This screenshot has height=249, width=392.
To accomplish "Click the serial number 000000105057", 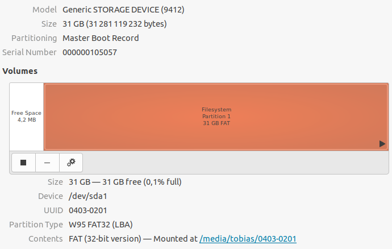I will coord(93,52).
